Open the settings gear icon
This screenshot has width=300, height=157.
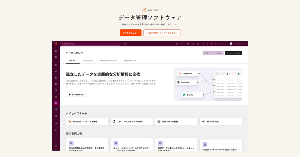point(198,44)
